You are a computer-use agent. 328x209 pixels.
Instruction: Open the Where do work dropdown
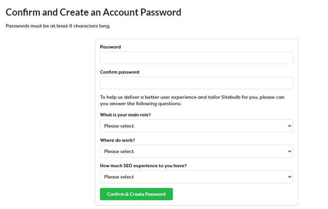click(196, 151)
